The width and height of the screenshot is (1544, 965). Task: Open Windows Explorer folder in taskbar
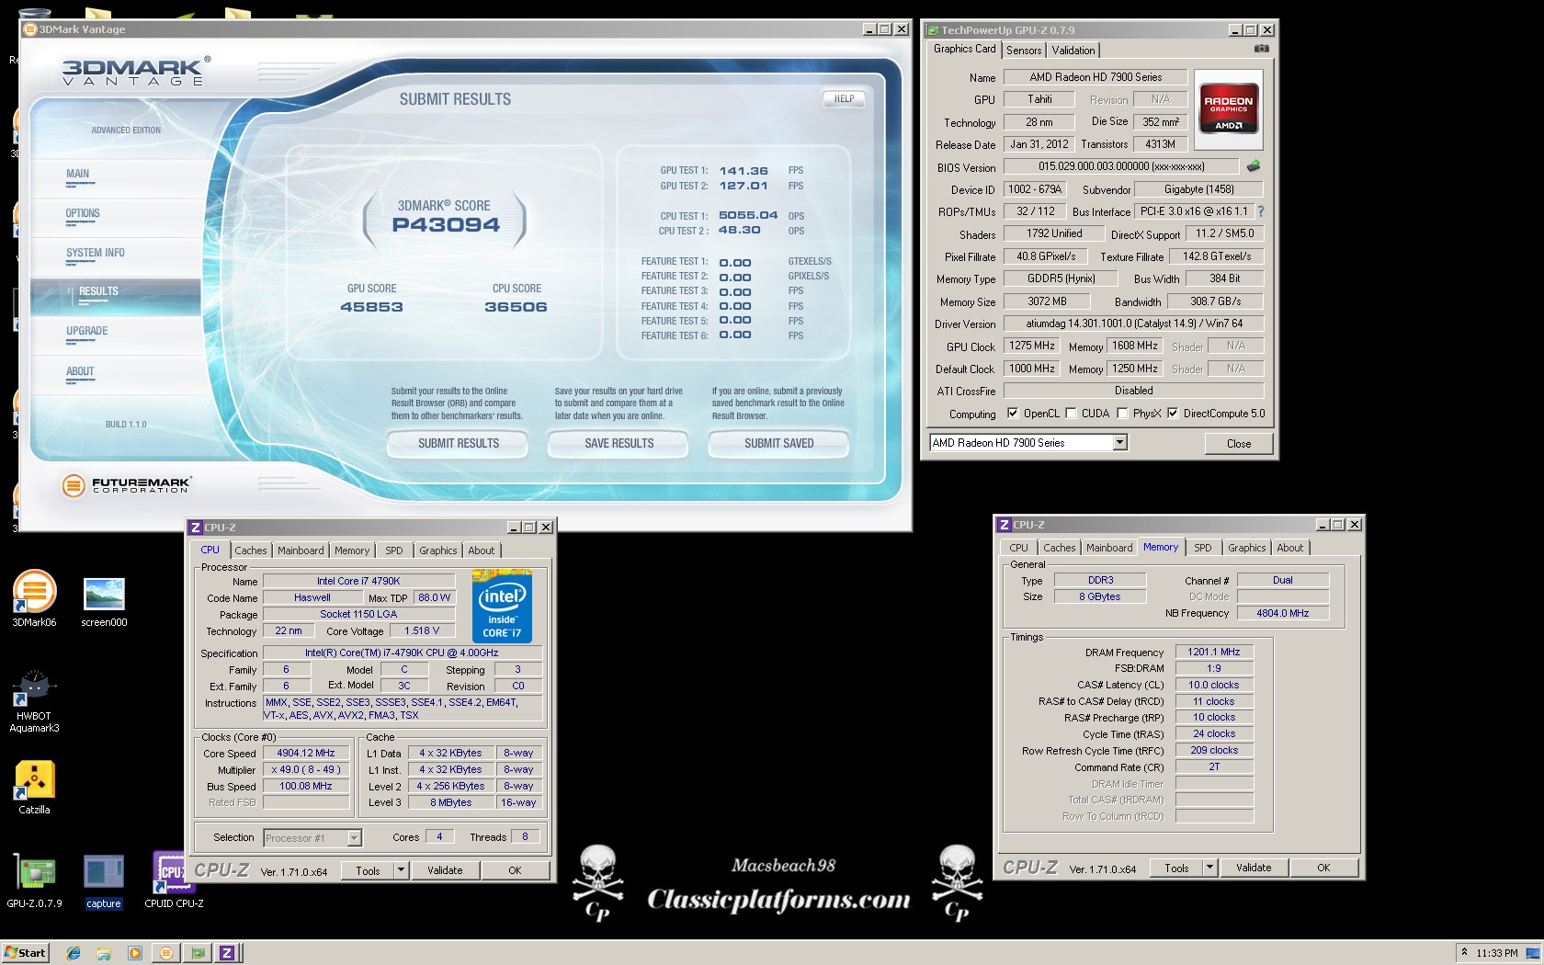pyautogui.click(x=104, y=953)
